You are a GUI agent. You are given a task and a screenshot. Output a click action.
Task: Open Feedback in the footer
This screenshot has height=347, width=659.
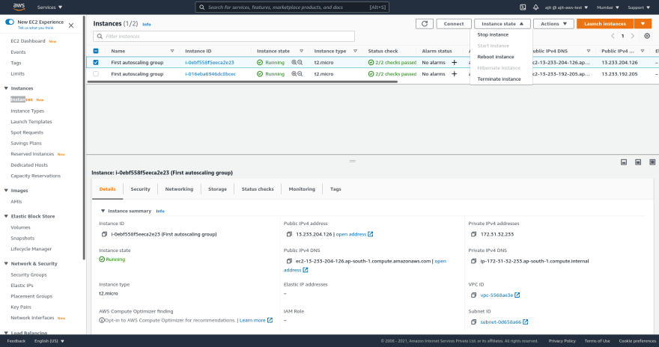pyautogui.click(x=16, y=341)
